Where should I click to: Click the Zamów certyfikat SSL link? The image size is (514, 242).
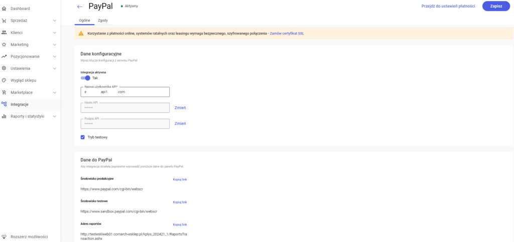[287, 34]
